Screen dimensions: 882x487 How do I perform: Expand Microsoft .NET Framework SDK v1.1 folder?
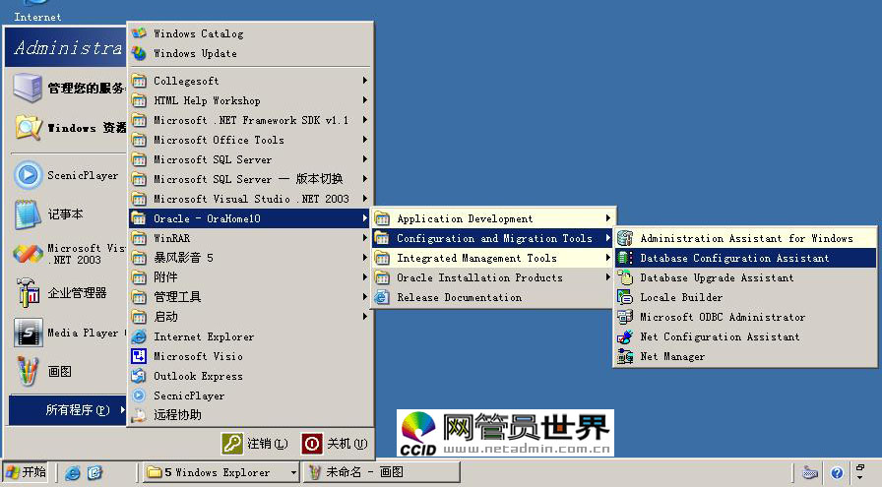251,120
